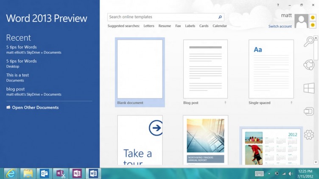
Task: Open the Windows Start charm
Action: coord(309,88)
